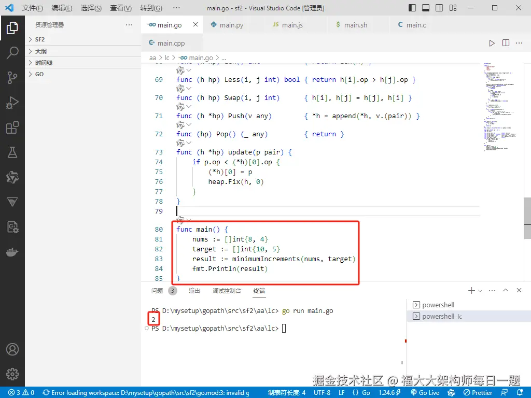Click Go version 1.24.6 status item
The image size is (531, 398).
[389, 393]
